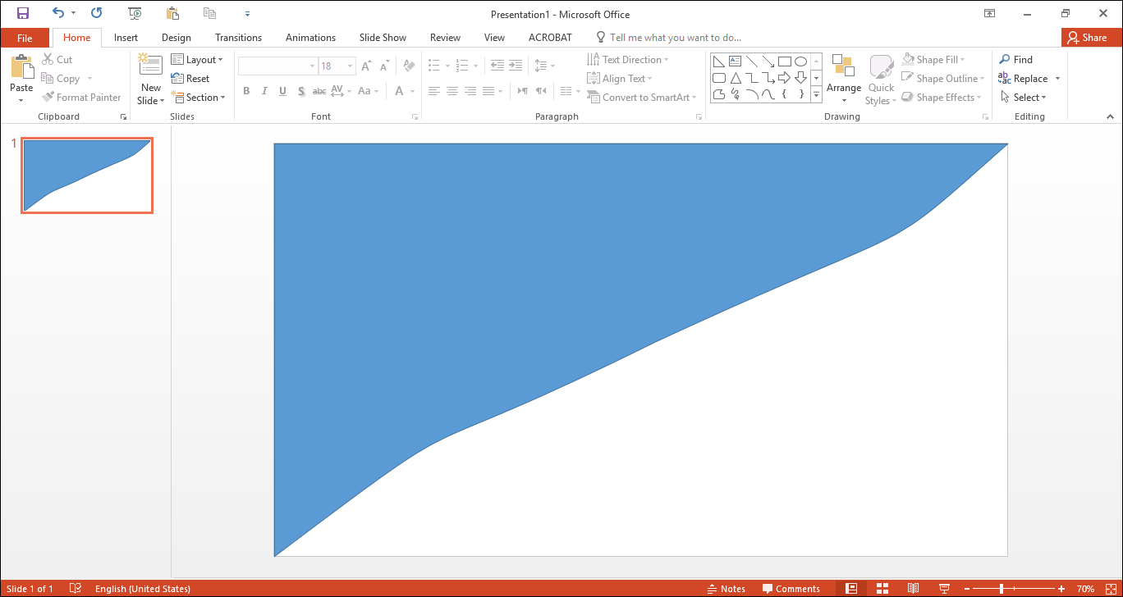Screen dimensions: 1123x597
Task: Open the Section dropdown
Action: tap(198, 98)
